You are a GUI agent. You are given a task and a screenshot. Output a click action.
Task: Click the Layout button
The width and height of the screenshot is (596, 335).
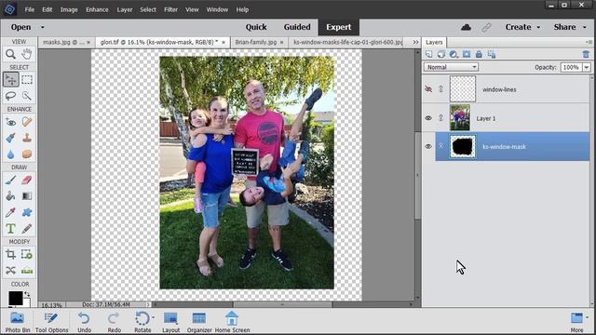tap(170, 322)
